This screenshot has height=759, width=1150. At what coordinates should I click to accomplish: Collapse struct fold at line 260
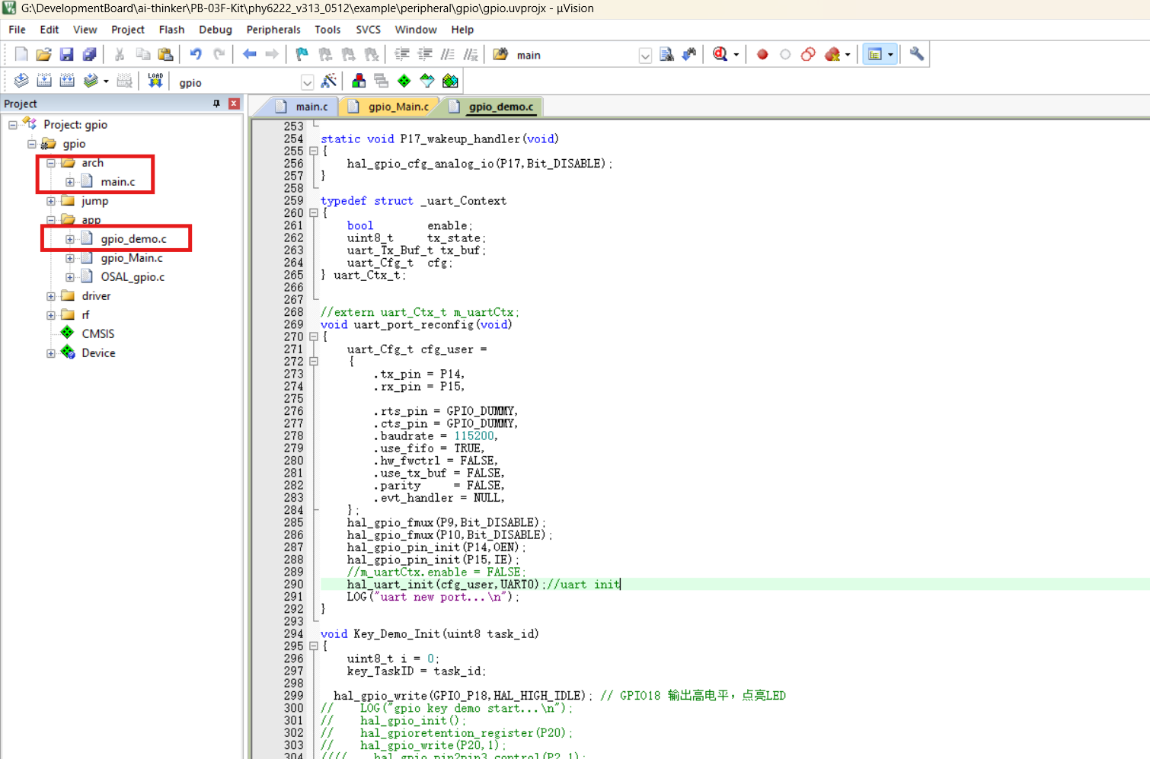pyautogui.click(x=313, y=213)
